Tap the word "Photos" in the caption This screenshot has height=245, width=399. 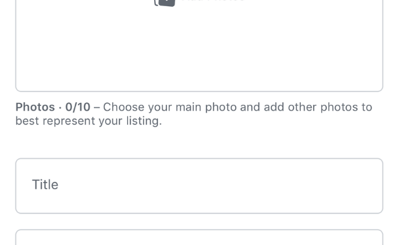click(x=35, y=107)
